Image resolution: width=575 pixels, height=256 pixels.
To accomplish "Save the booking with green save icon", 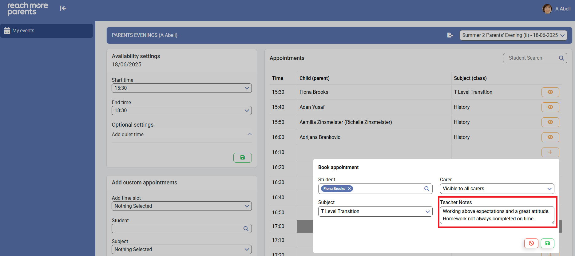I will (x=547, y=243).
